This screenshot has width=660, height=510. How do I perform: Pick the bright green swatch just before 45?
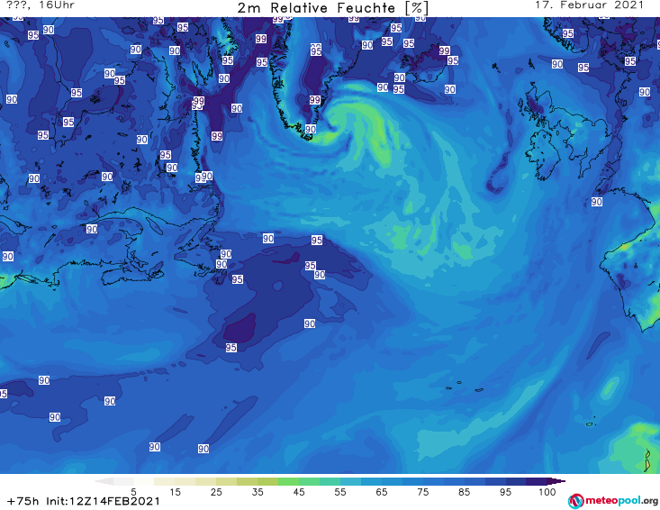click(x=288, y=481)
